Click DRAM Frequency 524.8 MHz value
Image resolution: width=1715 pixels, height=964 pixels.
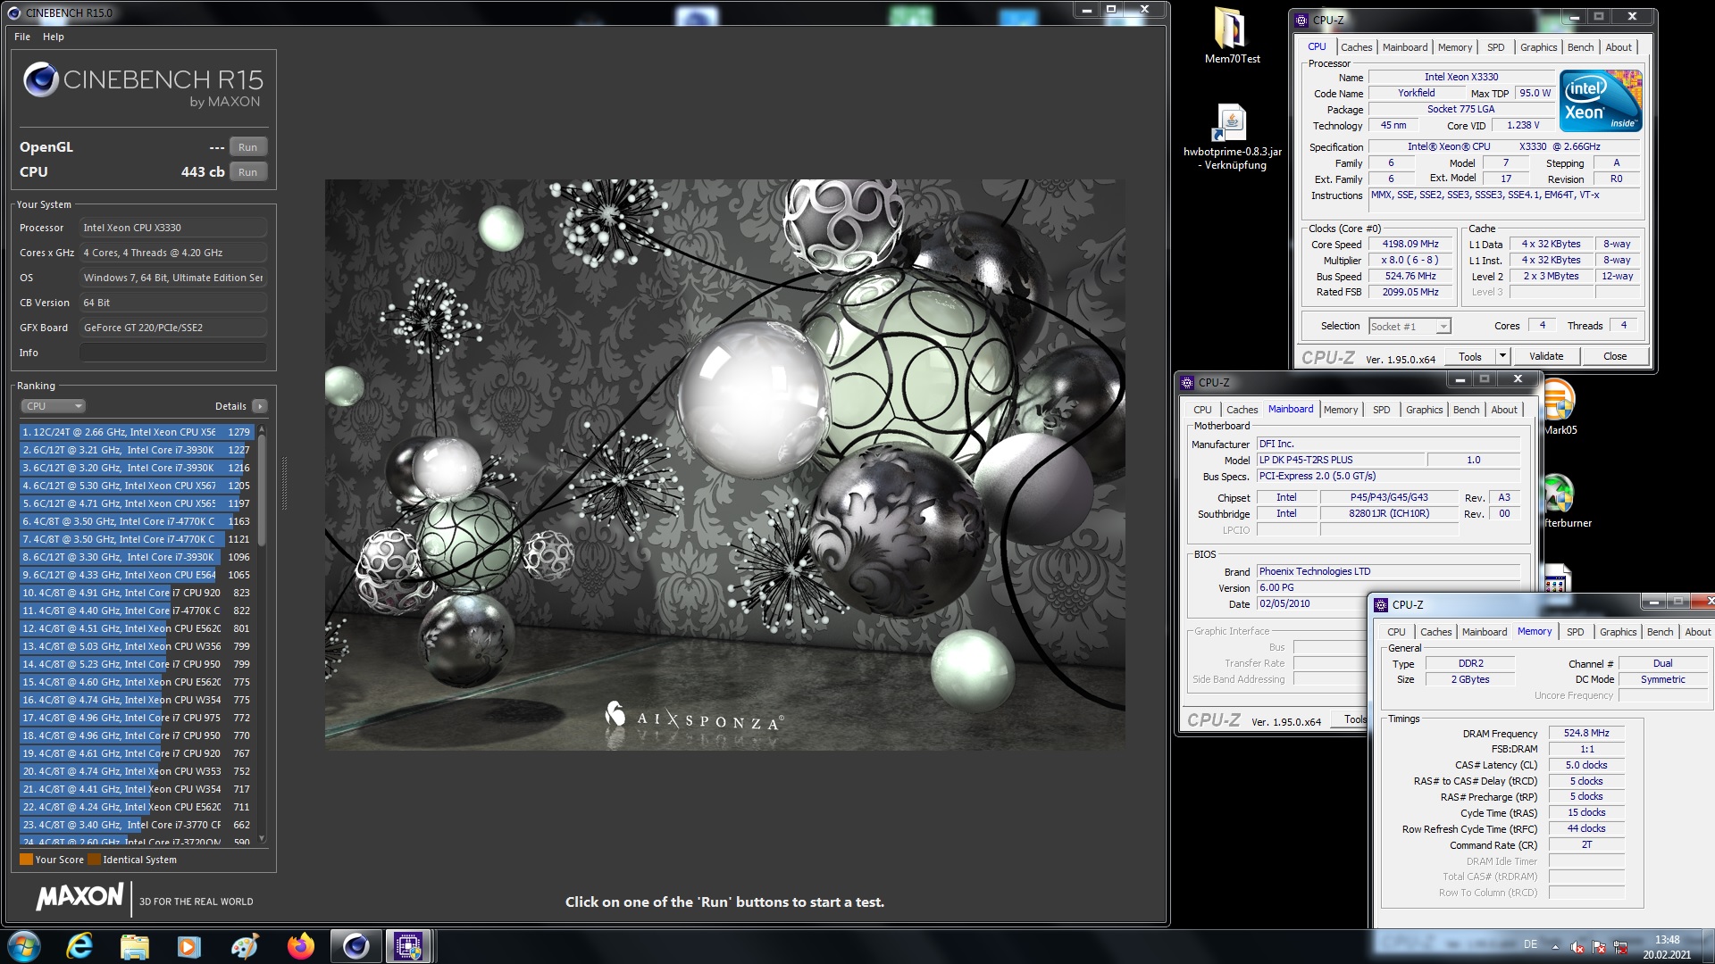[1586, 733]
